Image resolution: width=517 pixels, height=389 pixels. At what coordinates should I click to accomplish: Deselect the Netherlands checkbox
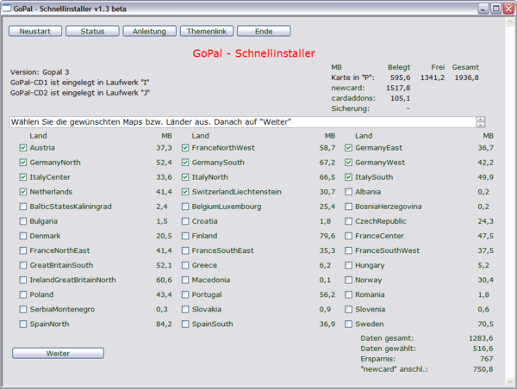coord(22,192)
